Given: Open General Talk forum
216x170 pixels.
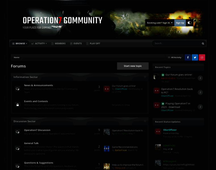Looking at the screenshot, I should point(31,143).
